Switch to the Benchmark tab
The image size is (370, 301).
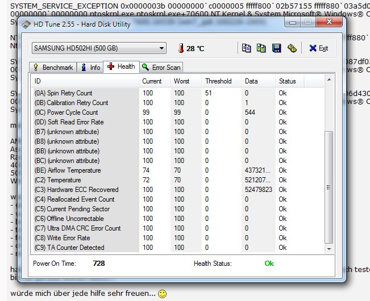[53, 68]
